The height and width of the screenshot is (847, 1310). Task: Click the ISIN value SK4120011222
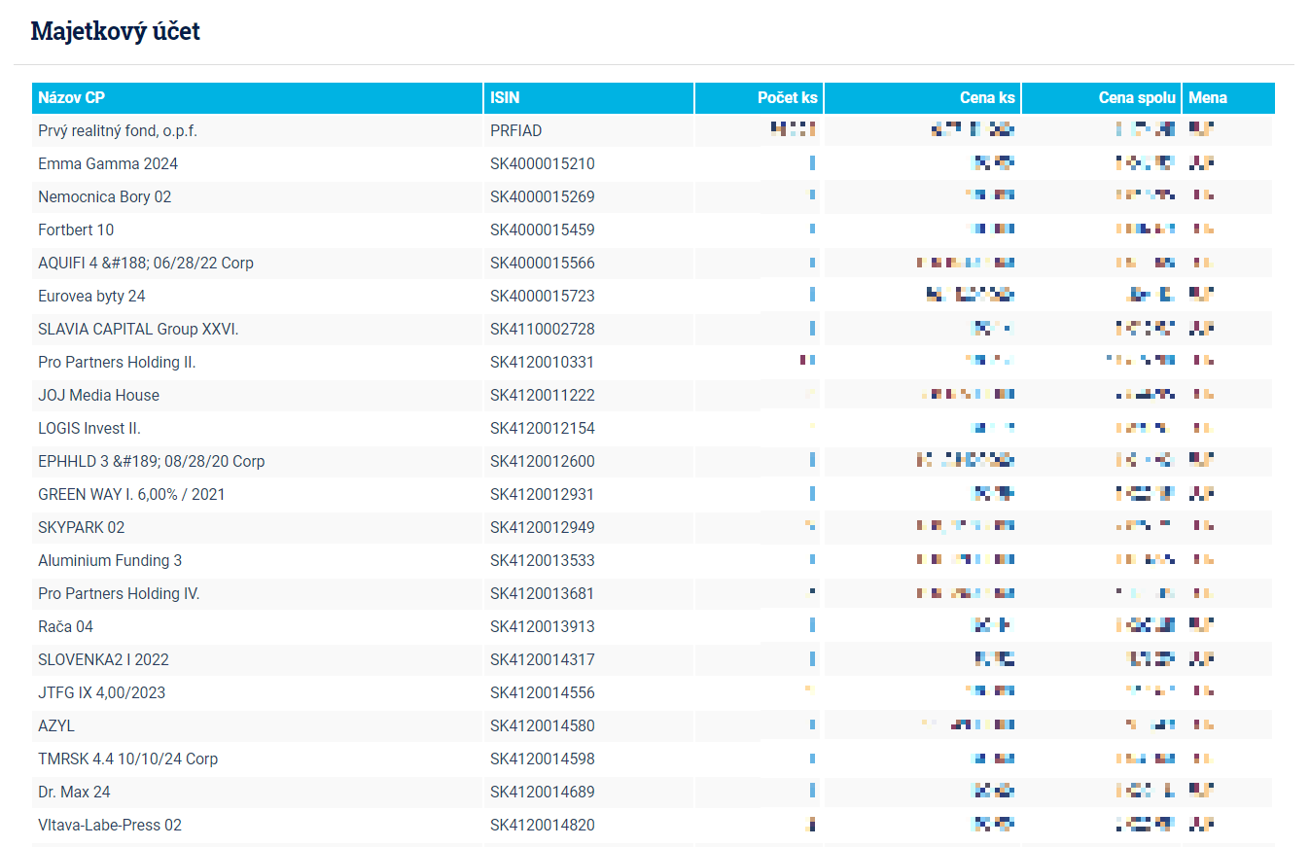[543, 395]
